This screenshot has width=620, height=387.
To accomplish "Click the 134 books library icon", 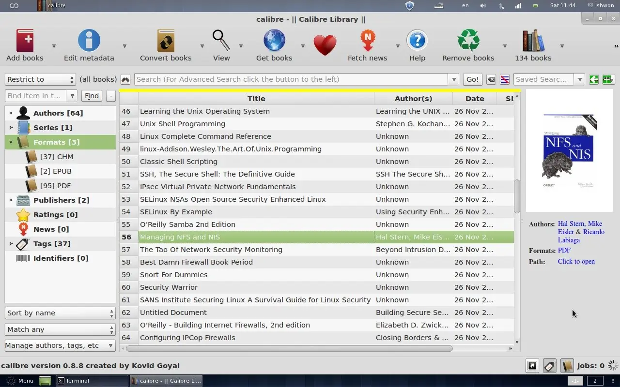I will coord(533,40).
